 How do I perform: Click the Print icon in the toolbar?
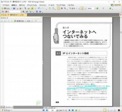coord(29,8)
